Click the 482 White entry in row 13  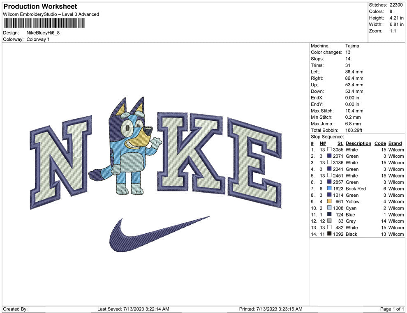point(347,228)
